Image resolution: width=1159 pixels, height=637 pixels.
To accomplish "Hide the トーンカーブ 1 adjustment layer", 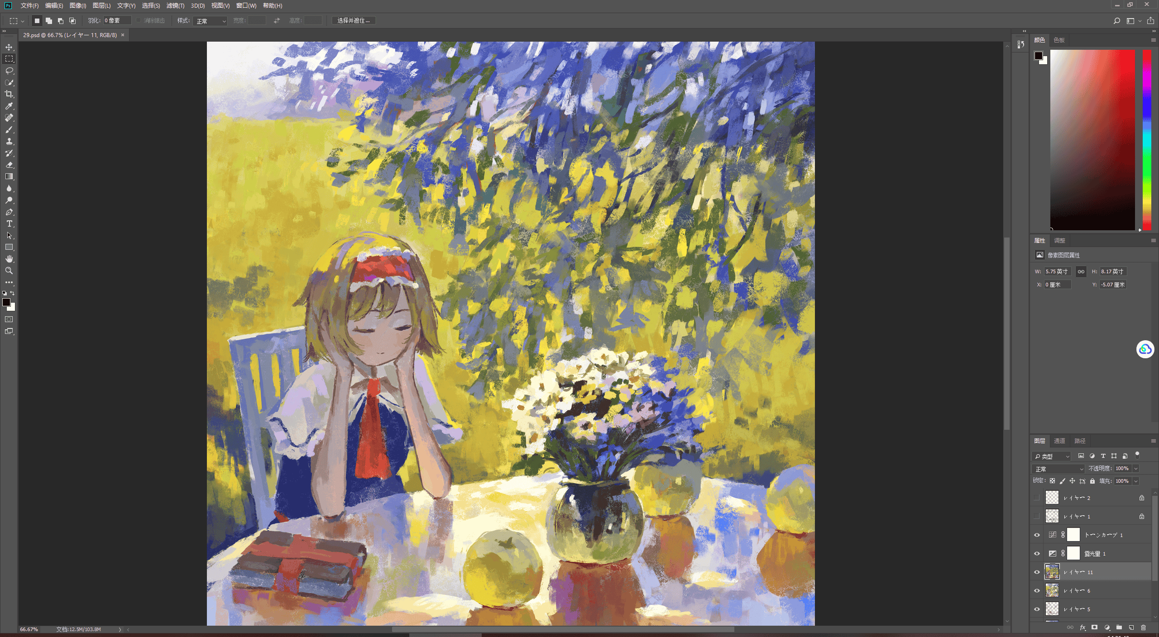I will (1037, 535).
